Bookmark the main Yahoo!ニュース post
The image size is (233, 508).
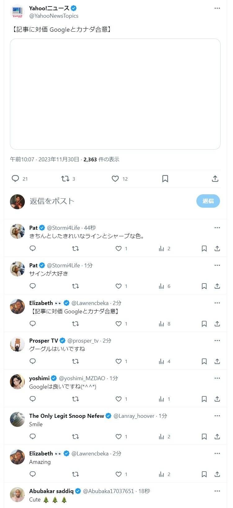coord(165,178)
